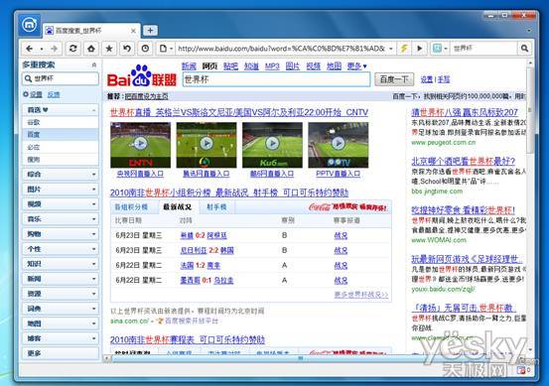Close the 百度搜索_世界杯 tab
The image size is (549, 386).
click(133, 31)
